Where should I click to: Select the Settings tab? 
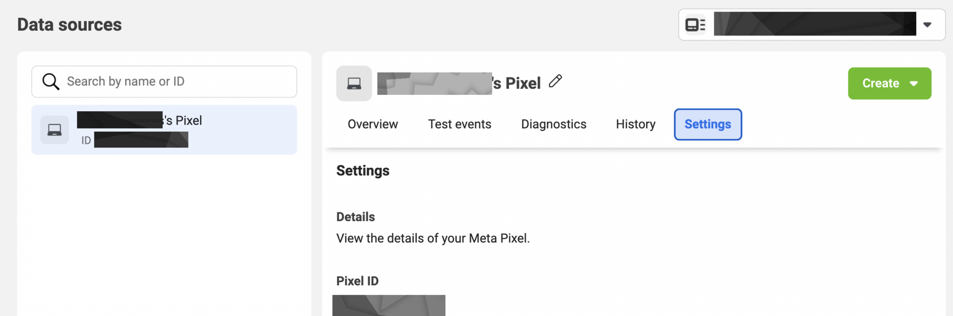coord(707,124)
